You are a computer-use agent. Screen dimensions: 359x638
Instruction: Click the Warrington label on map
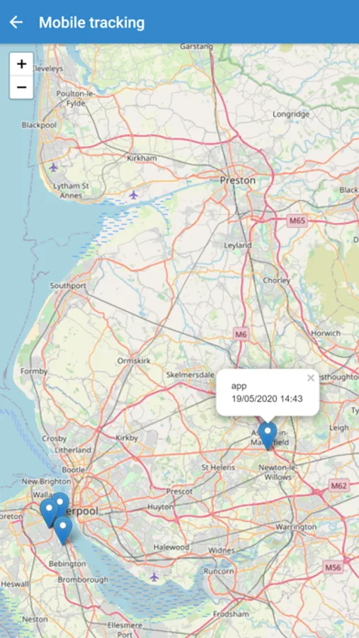296,527
